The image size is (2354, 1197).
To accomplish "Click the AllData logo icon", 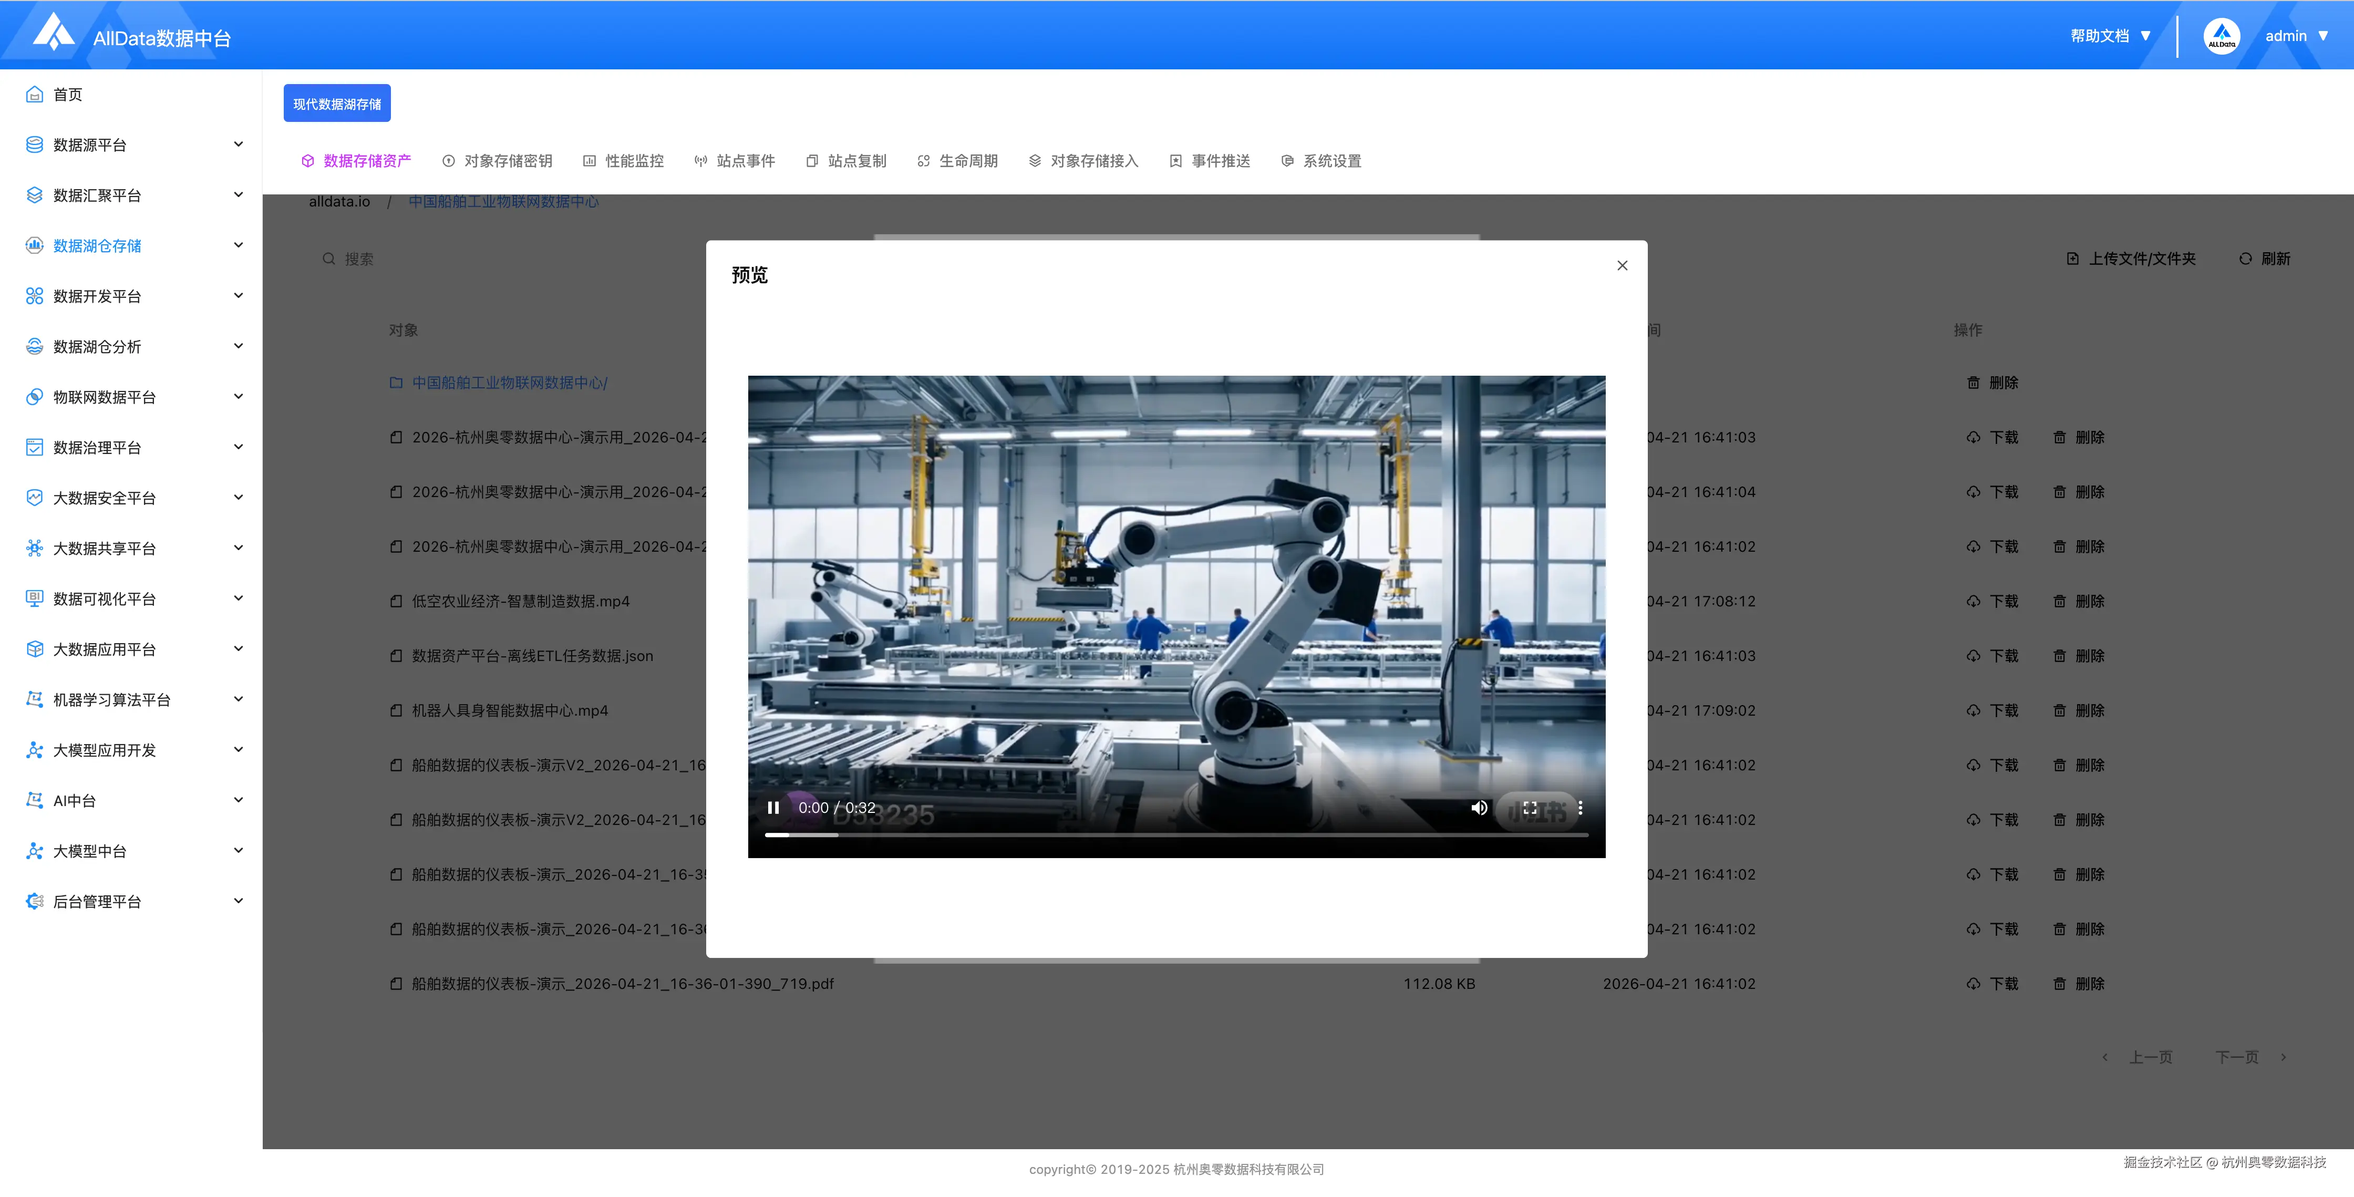I will (53, 32).
